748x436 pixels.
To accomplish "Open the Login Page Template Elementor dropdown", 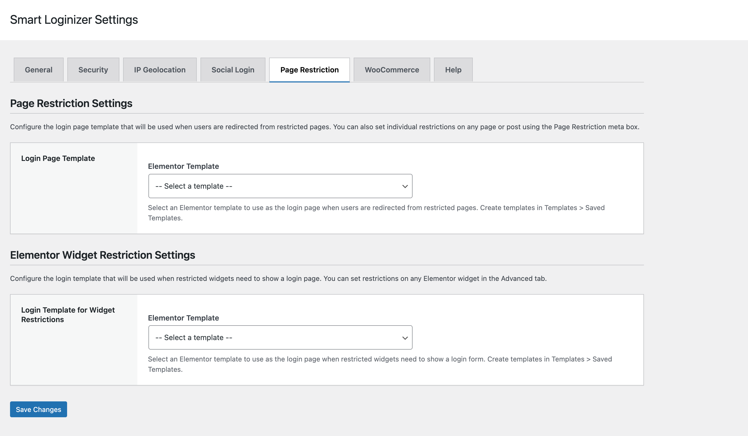I will (x=280, y=186).
